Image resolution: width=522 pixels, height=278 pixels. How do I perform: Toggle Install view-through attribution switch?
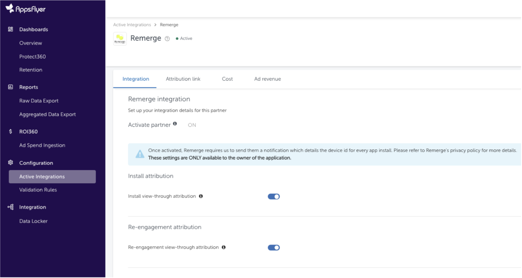click(274, 196)
